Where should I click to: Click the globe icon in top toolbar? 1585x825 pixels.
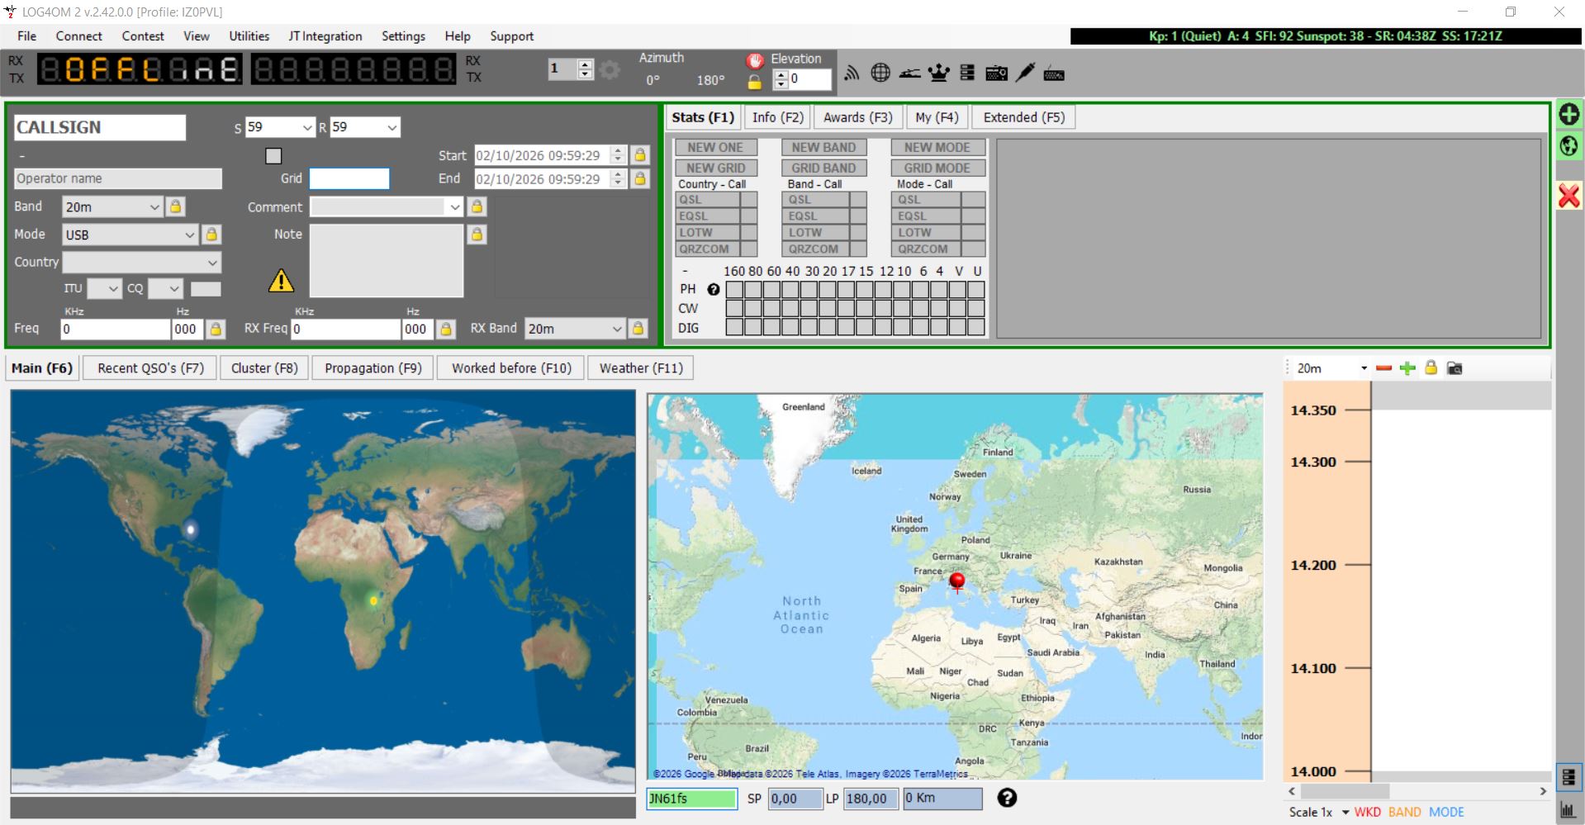(x=880, y=73)
